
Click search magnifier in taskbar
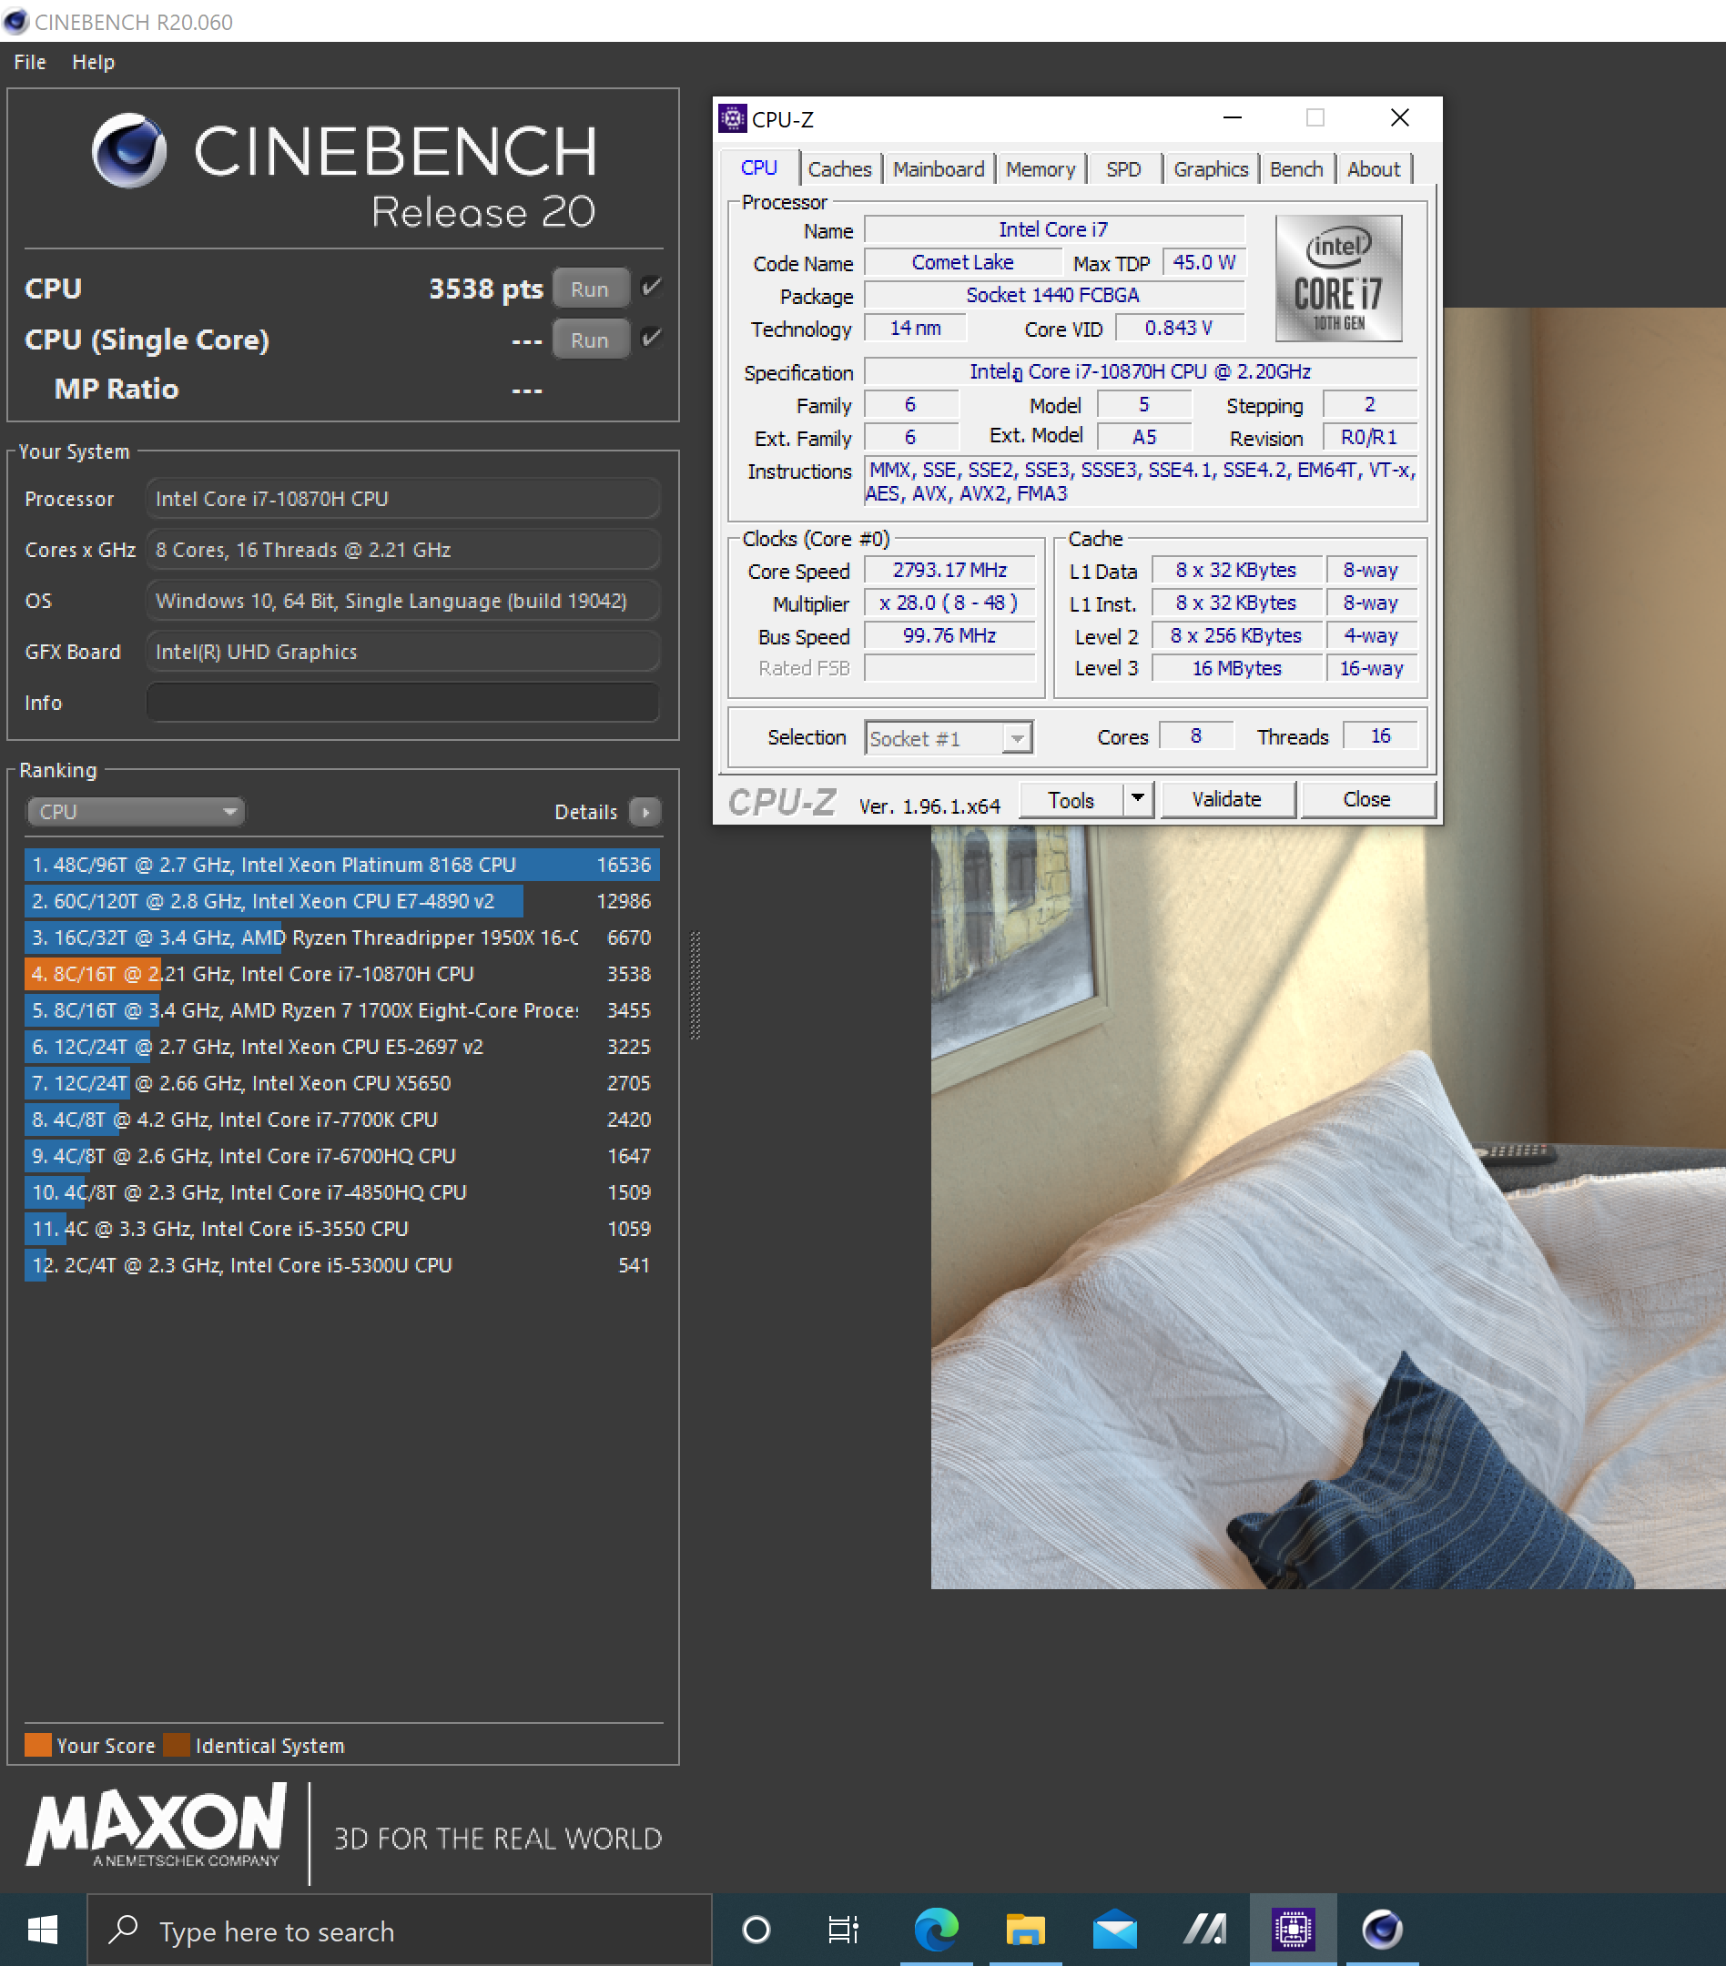pos(123,1930)
